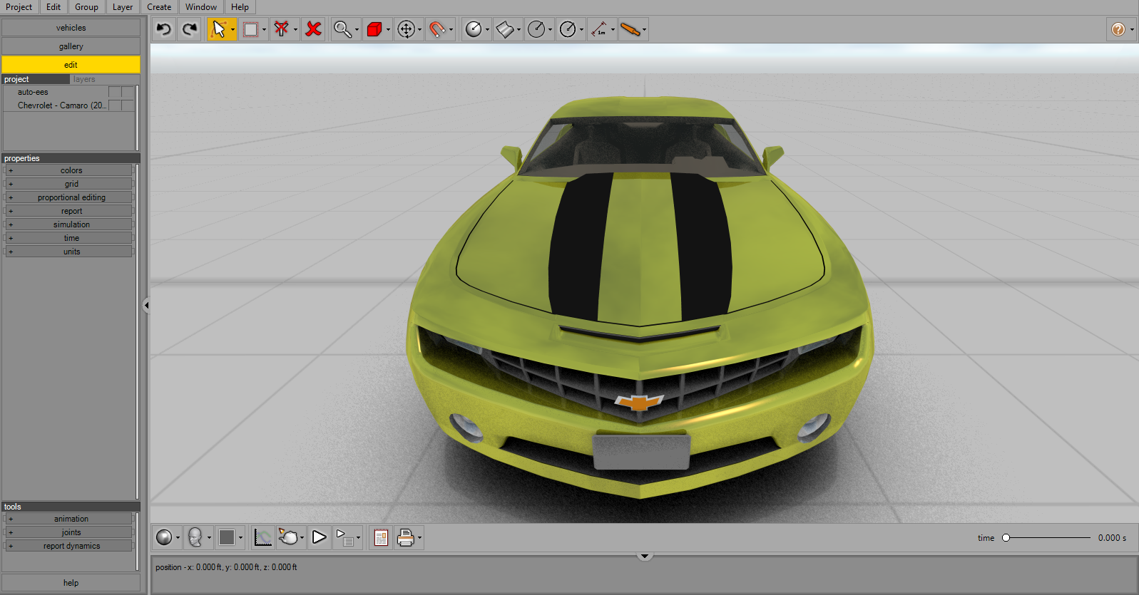This screenshot has width=1139, height=595.
Task: Open the Group menu
Action: 87,7
